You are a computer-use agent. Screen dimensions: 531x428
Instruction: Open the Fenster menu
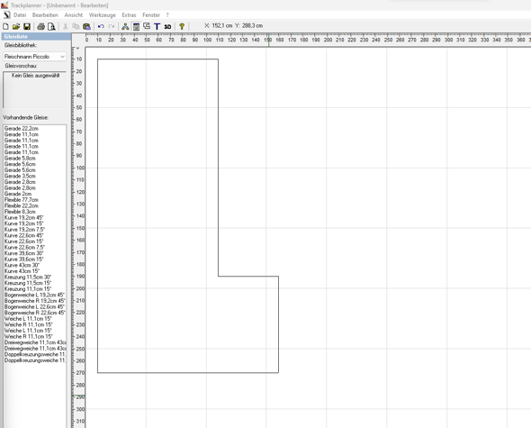coord(151,15)
